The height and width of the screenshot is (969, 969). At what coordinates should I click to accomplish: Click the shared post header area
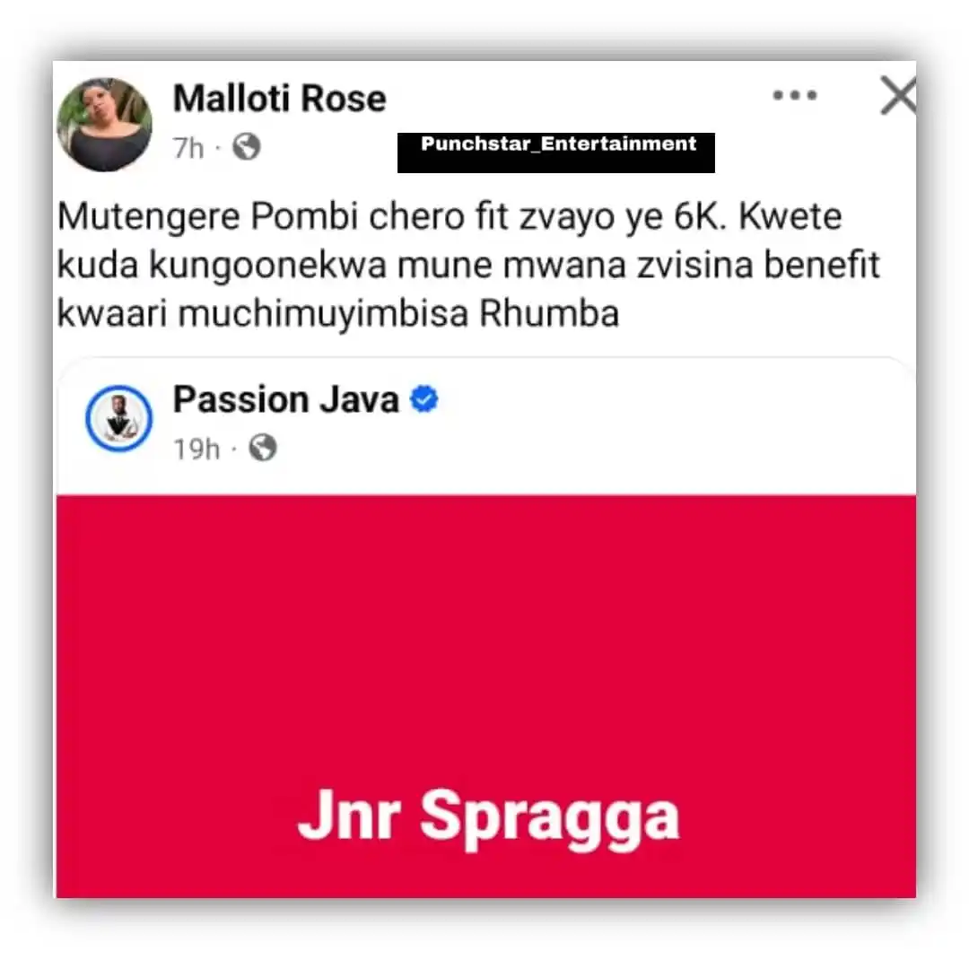[485, 426]
